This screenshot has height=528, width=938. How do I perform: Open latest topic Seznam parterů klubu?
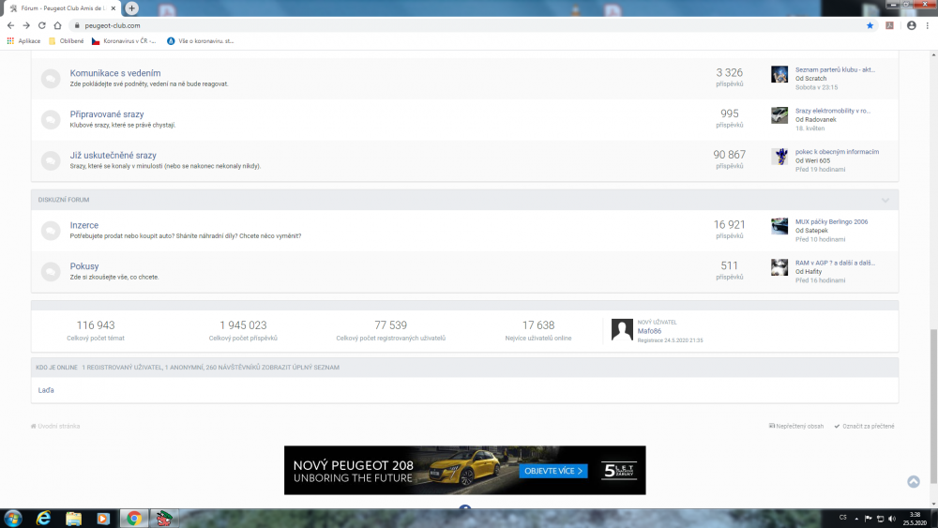pos(835,70)
